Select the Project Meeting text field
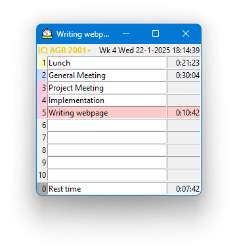The image size is (237, 252). (x=107, y=88)
